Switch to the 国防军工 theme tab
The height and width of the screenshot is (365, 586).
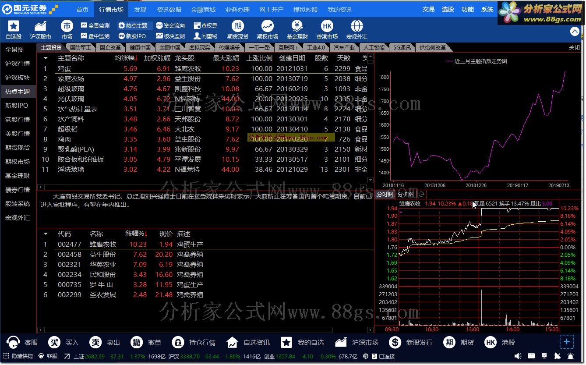pyautogui.click(x=81, y=47)
